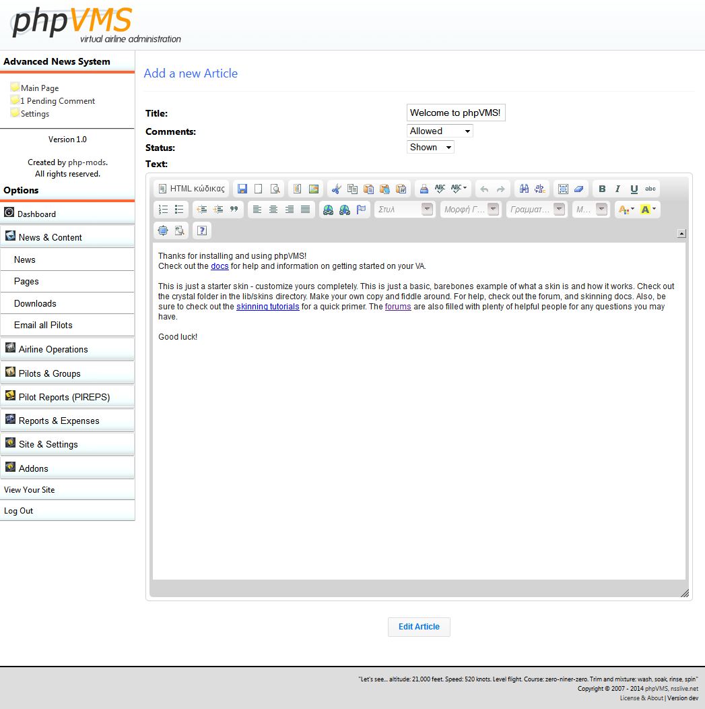Viewport: 705px width, 709px height.
Task: Open the Μορφή Γ… format dropdown
Action: [471, 210]
